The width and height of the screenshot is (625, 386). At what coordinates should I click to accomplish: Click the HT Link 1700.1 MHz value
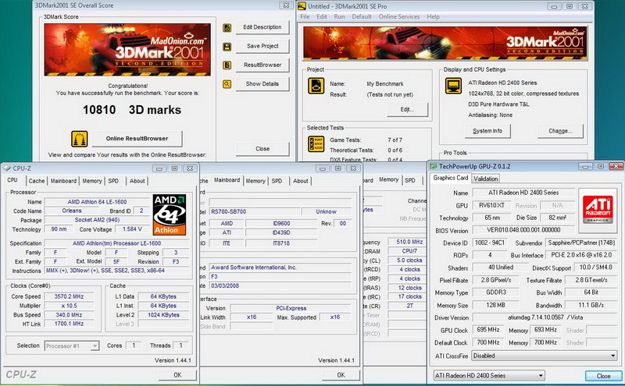tap(70, 324)
